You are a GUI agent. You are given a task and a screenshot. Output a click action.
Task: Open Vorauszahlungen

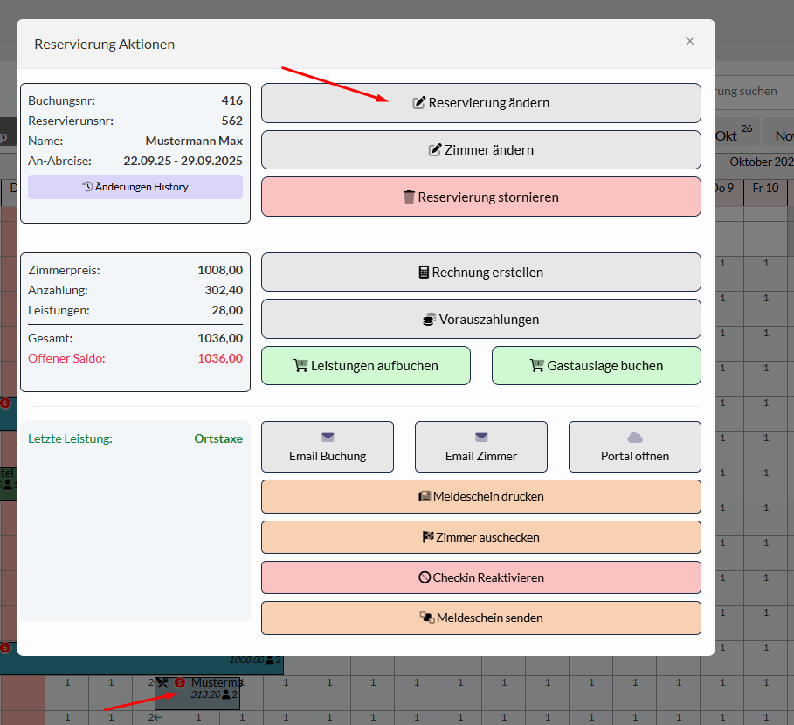480,320
